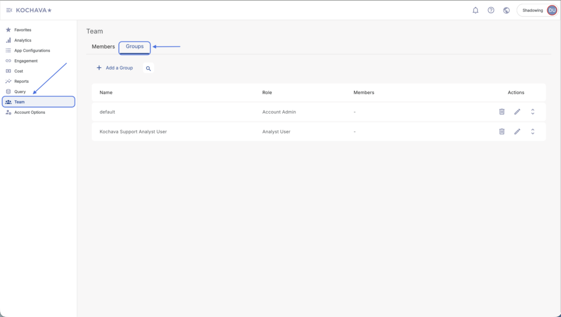This screenshot has width=561, height=317.
Task: Expand the default group row
Action: [533, 112]
